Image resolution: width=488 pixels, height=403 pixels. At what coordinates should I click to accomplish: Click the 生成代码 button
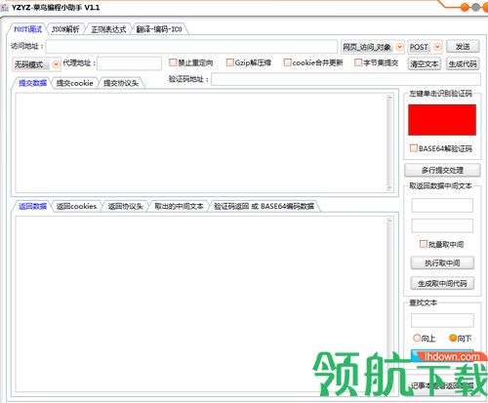(463, 64)
